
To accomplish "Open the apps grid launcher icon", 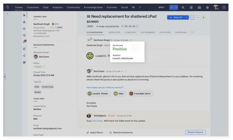I will (x=224, y=7).
